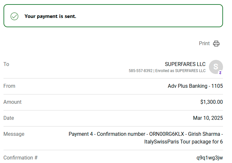Click the Amount row label

pyautogui.click(x=13, y=102)
